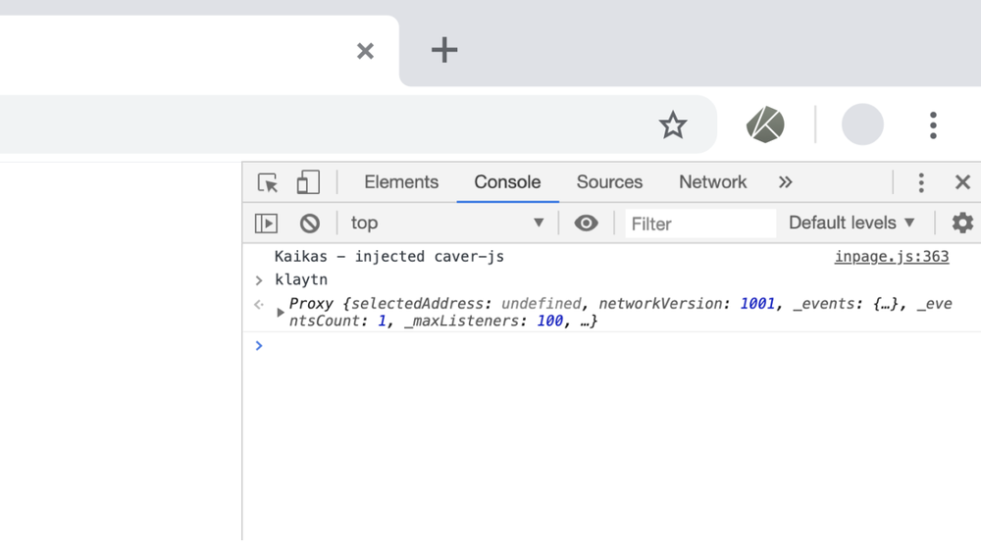Click the selectedAddress undefined value
The image size is (981, 548).
pyautogui.click(x=541, y=304)
